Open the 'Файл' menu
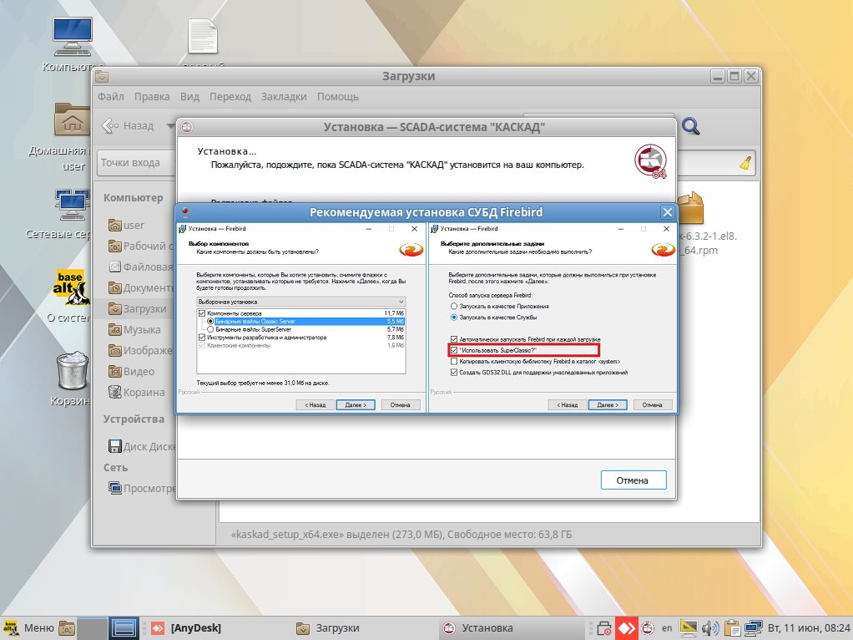 [x=110, y=97]
